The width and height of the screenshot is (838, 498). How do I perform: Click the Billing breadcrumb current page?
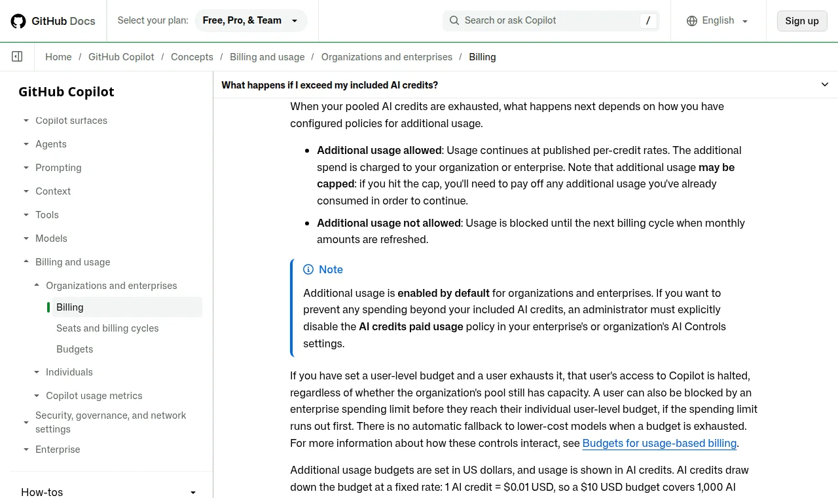(x=483, y=57)
